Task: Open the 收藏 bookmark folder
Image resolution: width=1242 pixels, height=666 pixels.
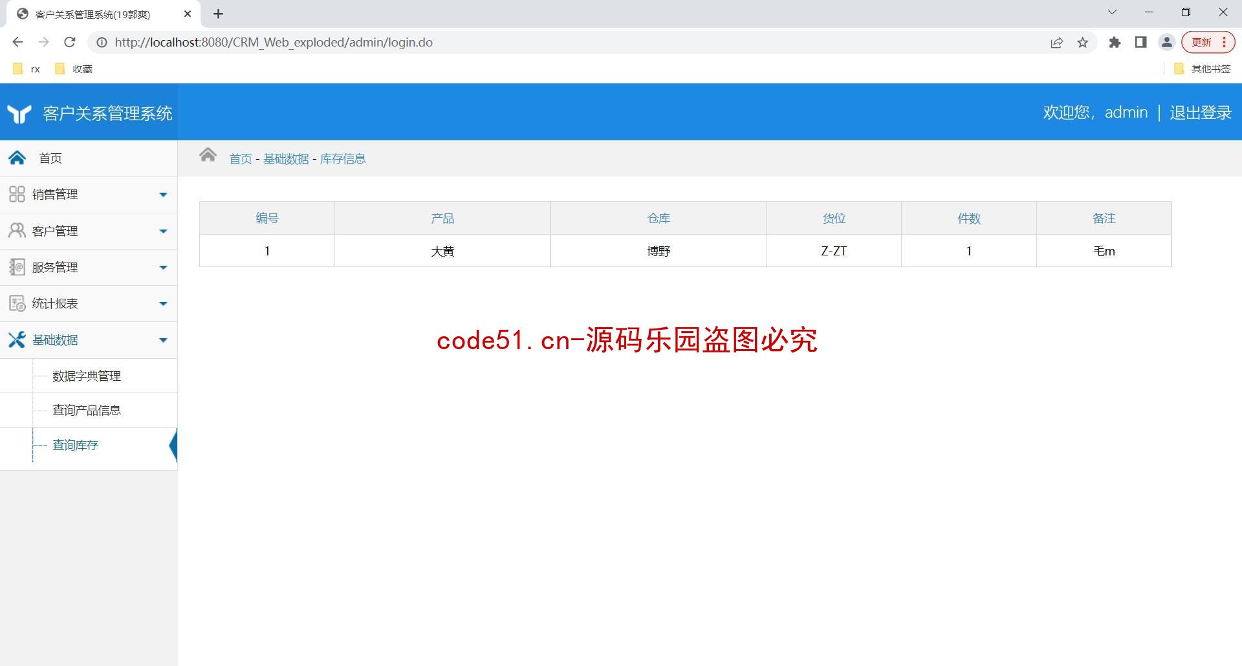Action: pyautogui.click(x=74, y=69)
